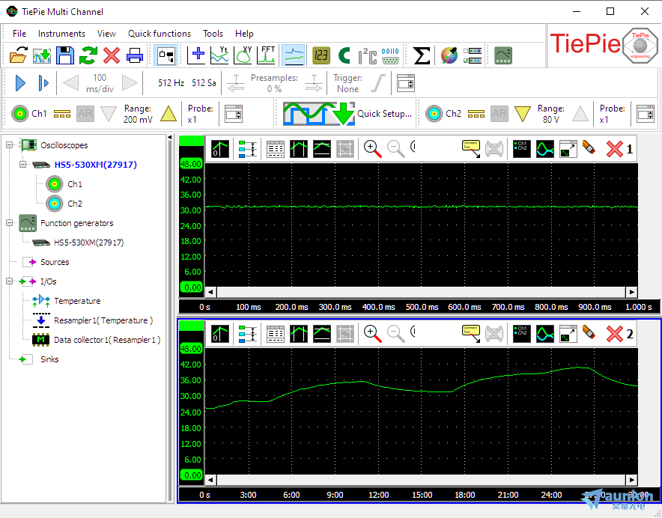
Task: Start measuring with the play button
Action: click(20, 83)
